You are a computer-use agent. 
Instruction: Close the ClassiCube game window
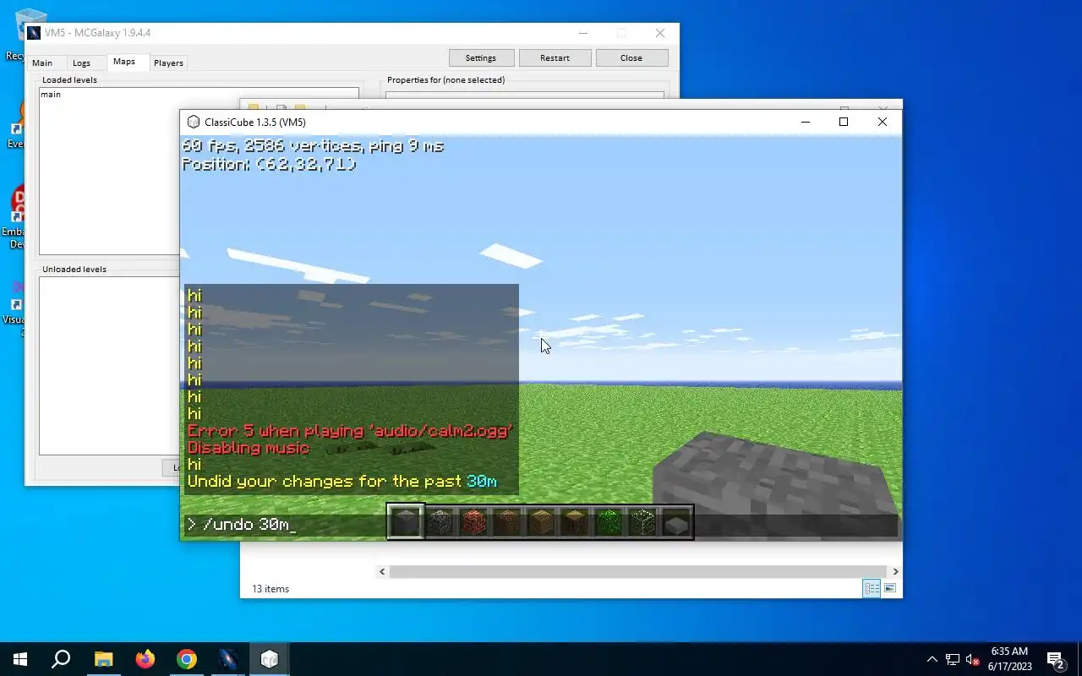[883, 122]
